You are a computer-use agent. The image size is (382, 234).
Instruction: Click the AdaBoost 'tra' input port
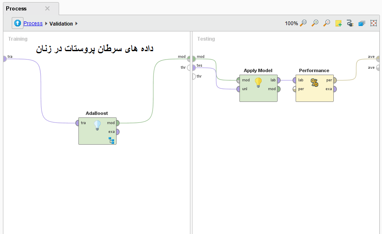click(78, 123)
